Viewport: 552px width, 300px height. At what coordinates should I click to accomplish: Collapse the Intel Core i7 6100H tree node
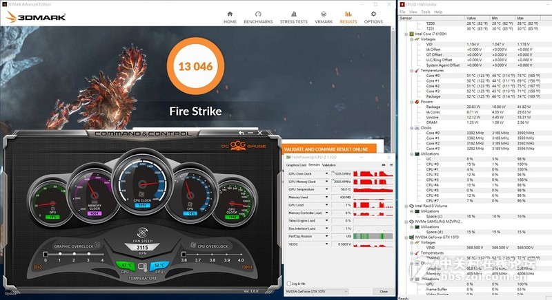pos(406,34)
